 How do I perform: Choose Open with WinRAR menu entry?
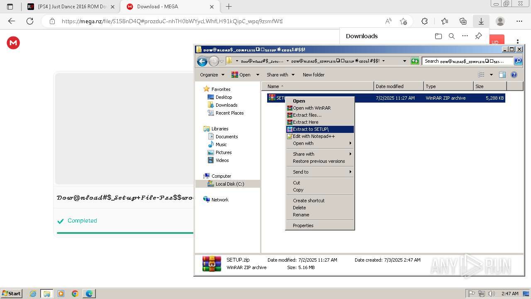point(320,108)
